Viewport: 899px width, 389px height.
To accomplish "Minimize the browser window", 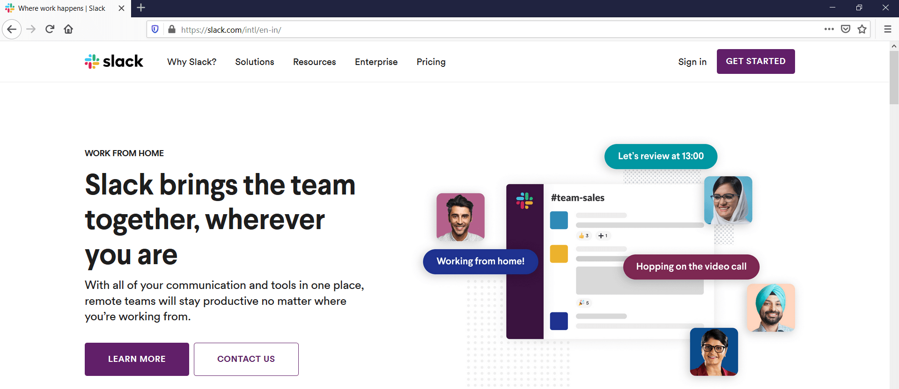I will click(x=833, y=8).
